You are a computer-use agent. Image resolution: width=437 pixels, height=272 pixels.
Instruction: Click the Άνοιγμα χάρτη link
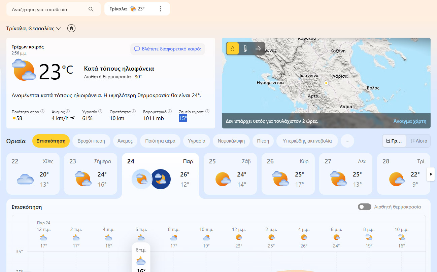click(409, 121)
